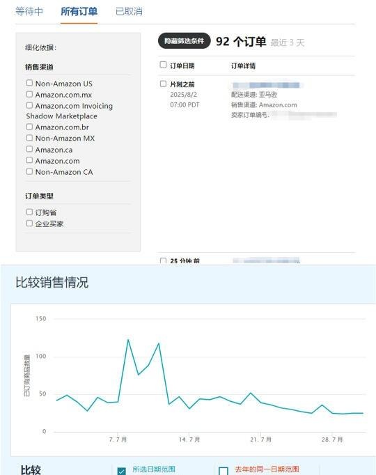The image size is (376, 475).
Task: Enable 去年的同一日期范围 comparison
Action: pyautogui.click(x=224, y=471)
